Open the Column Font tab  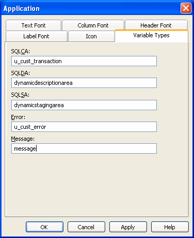coord(93,25)
